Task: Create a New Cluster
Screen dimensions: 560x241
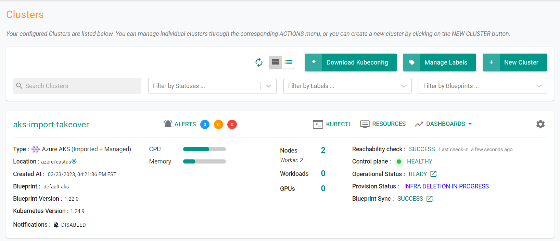Action: (515, 62)
